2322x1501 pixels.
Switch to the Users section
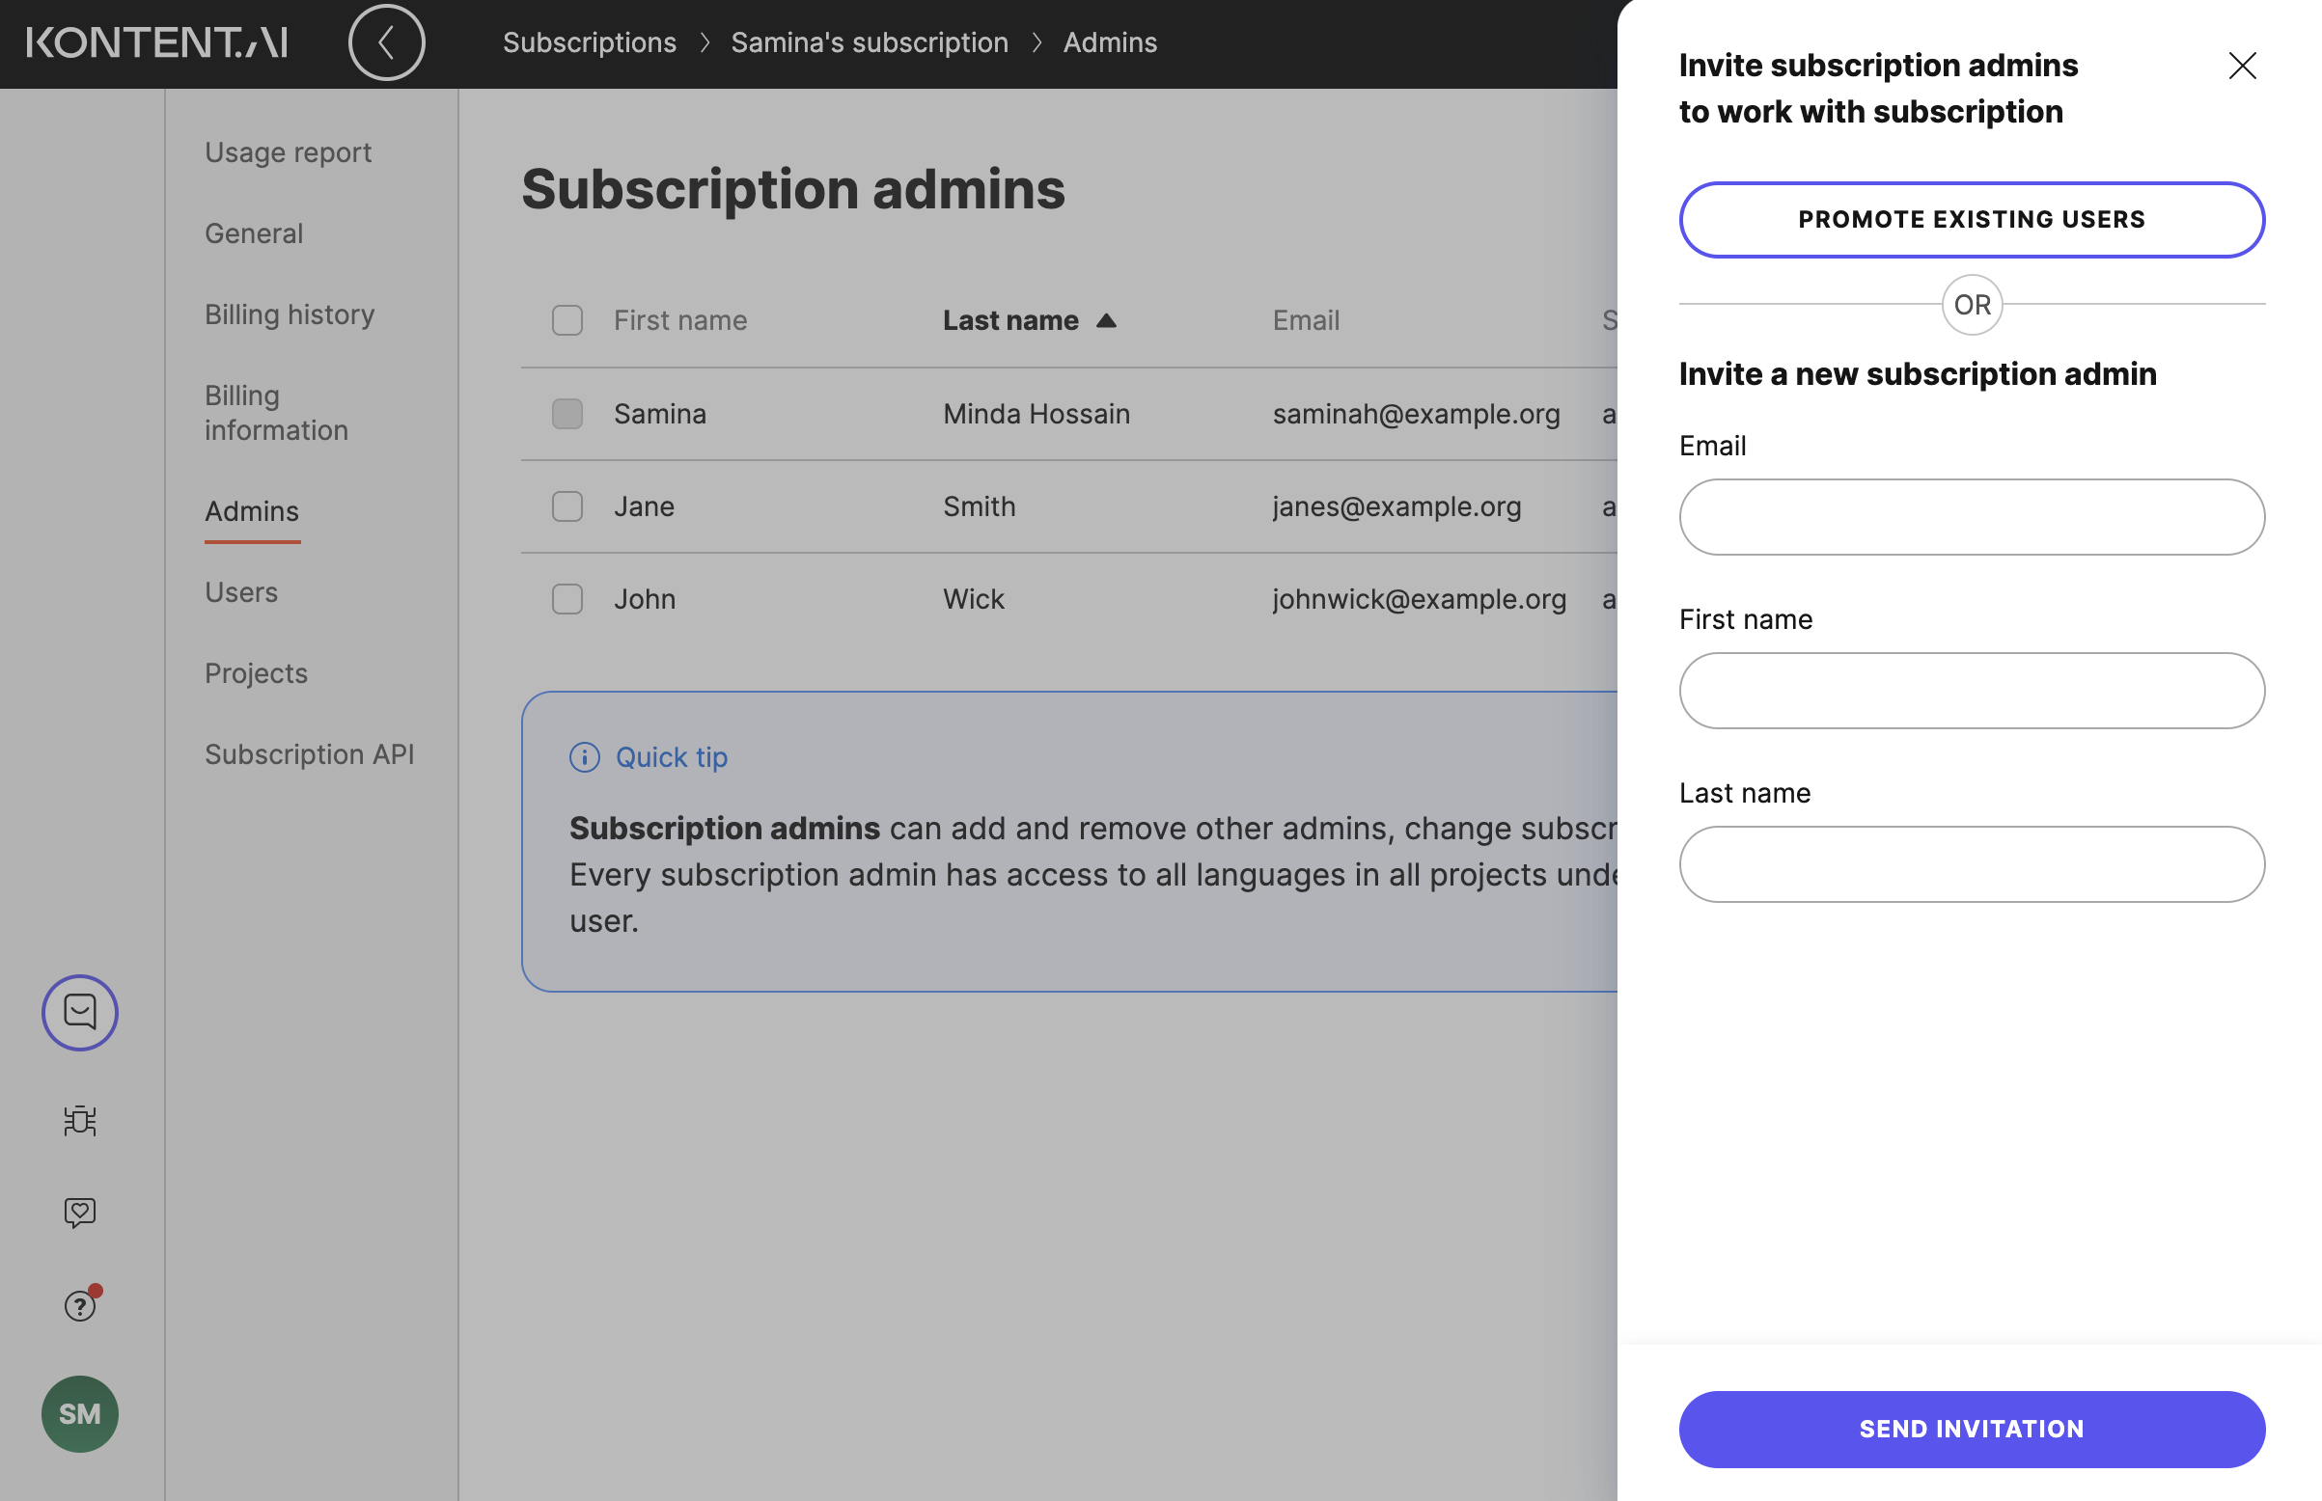click(240, 591)
